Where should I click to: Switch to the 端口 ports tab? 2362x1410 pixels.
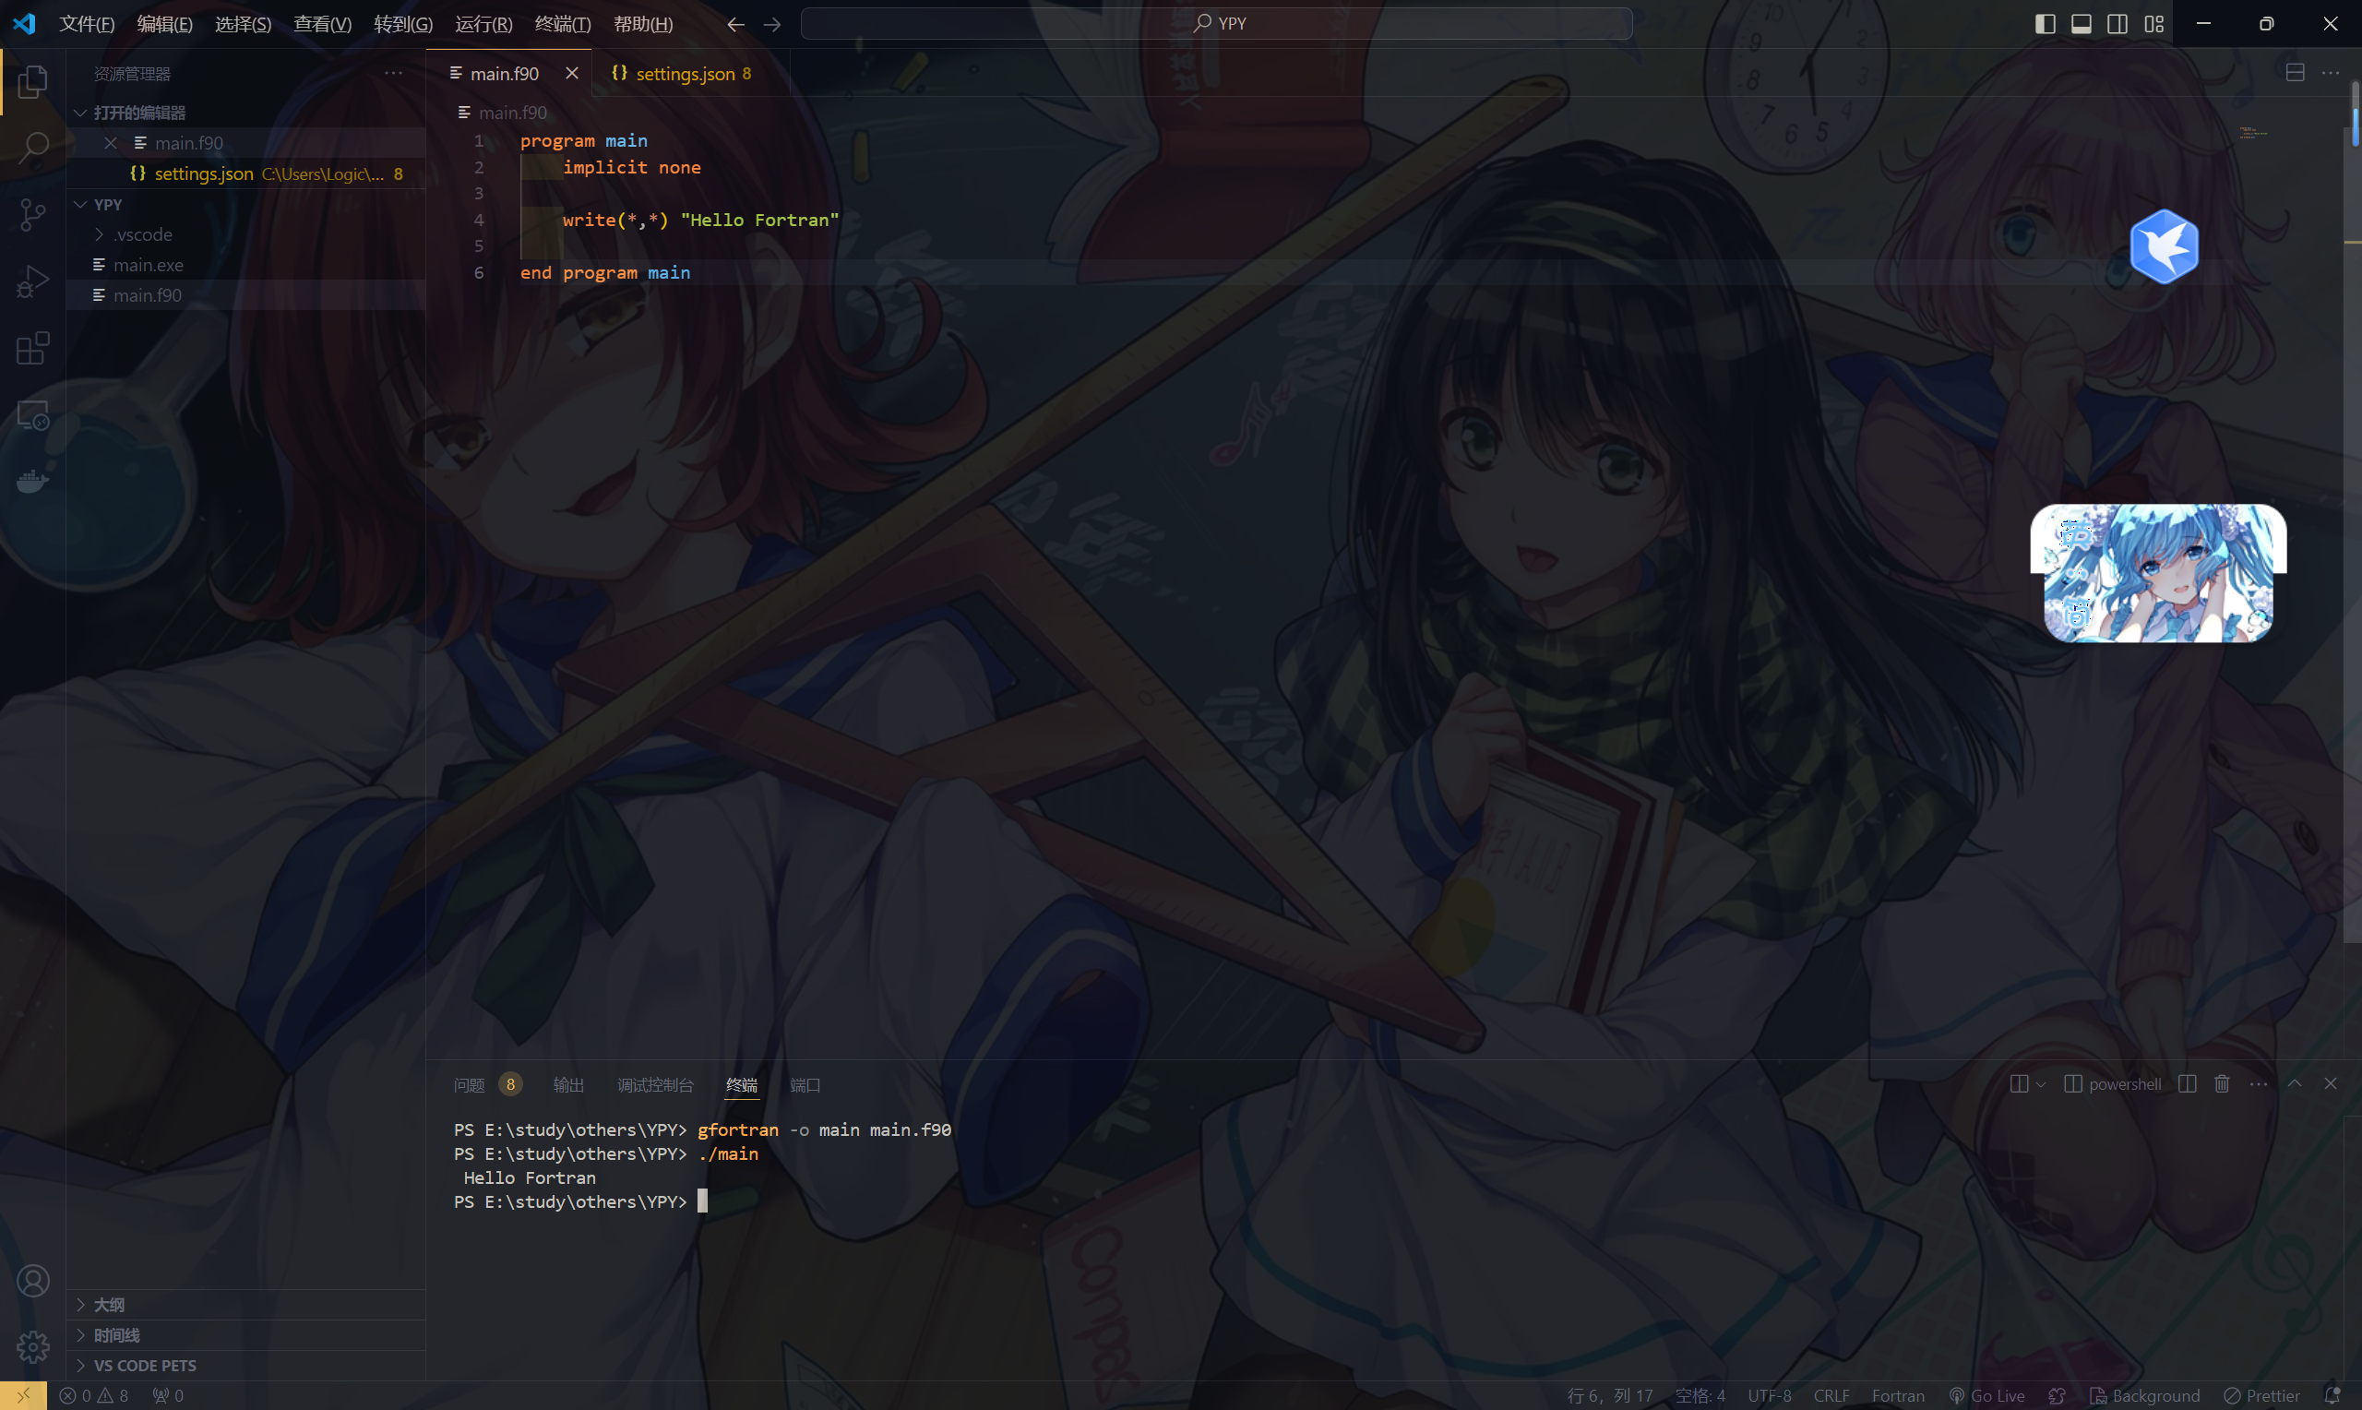coord(805,1084)
